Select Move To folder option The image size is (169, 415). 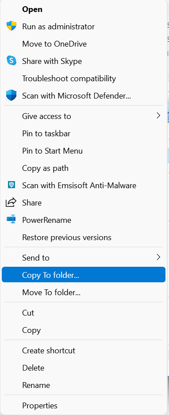click(84, 292)
